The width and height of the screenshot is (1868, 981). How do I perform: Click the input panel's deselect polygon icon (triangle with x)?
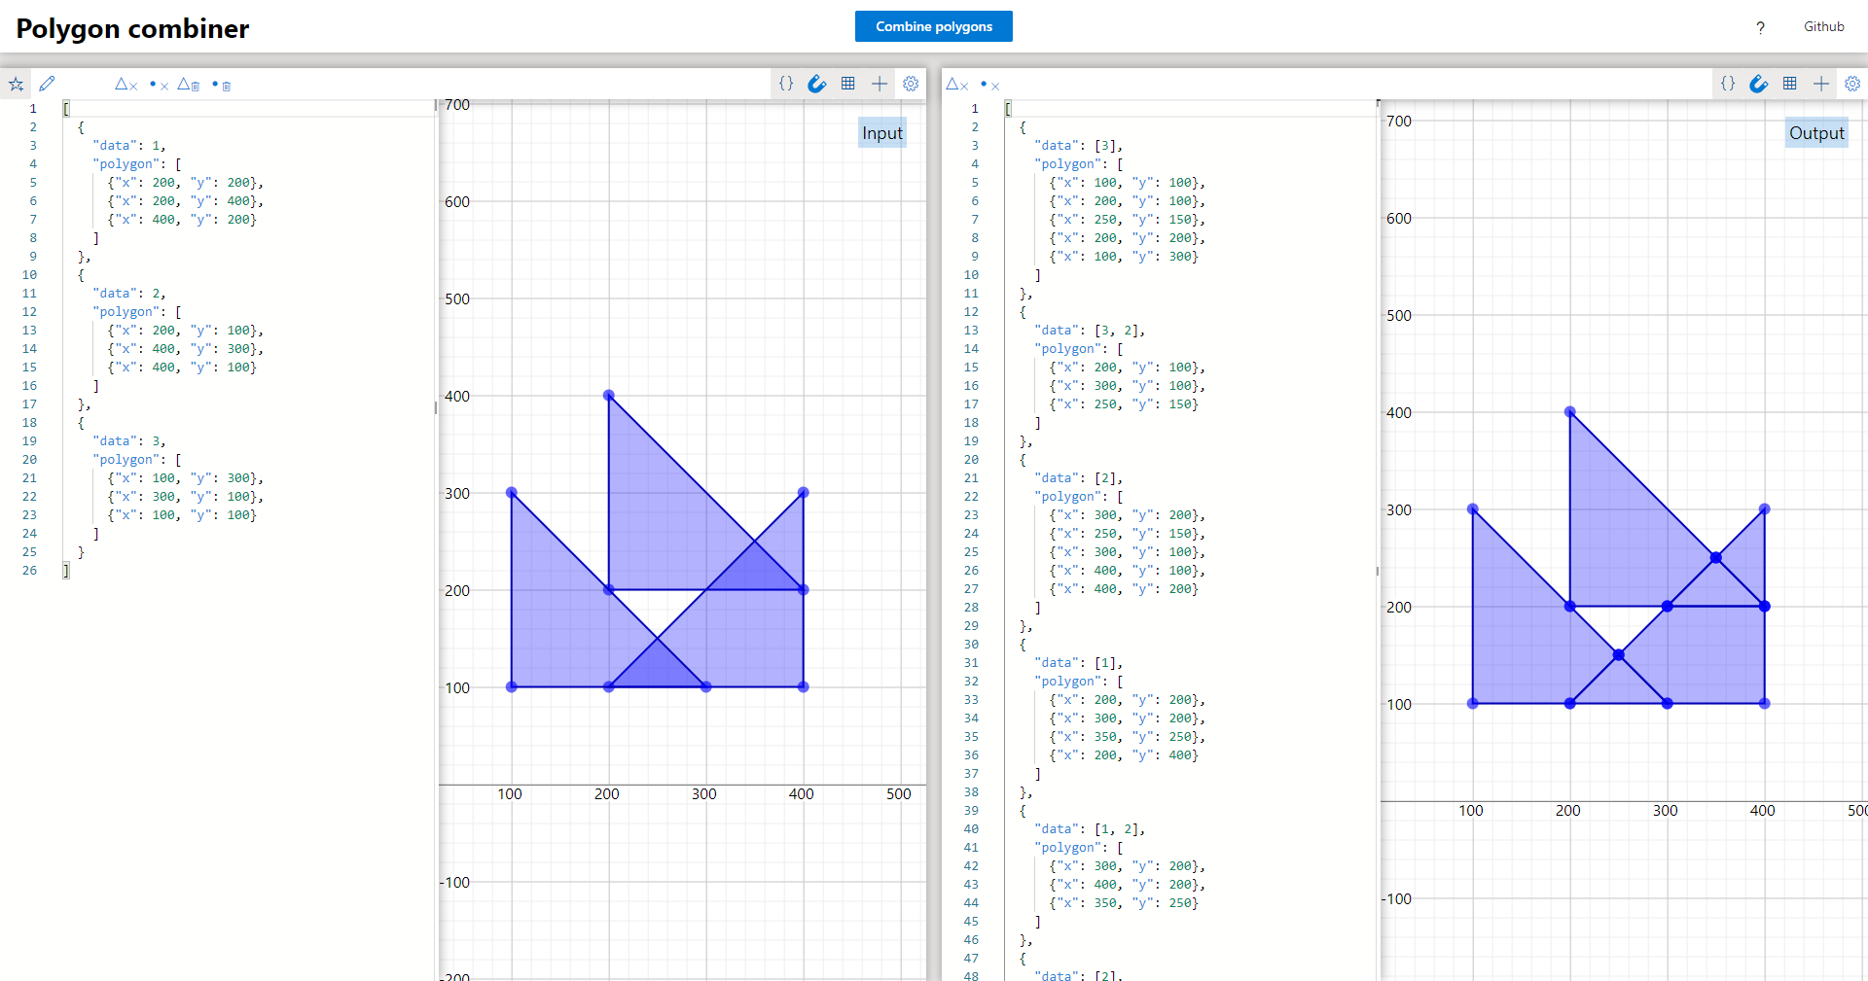click(126, 85)
